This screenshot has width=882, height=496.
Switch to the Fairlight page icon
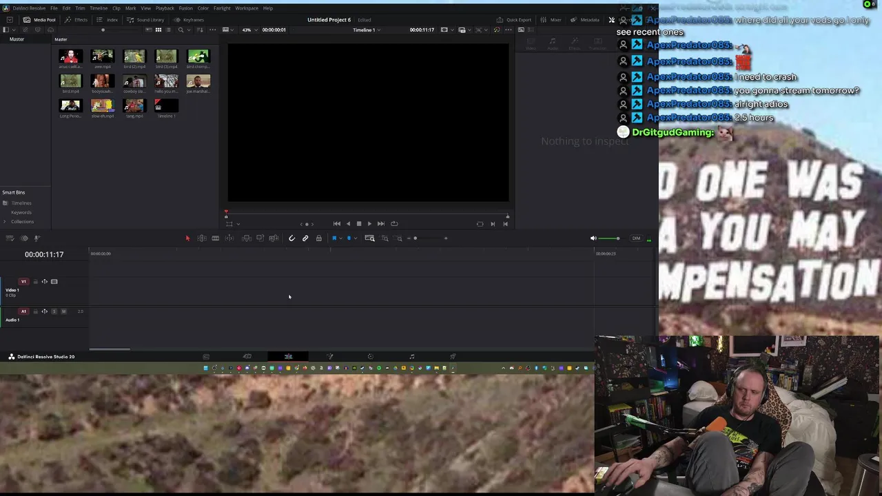(x=411, y=357)
